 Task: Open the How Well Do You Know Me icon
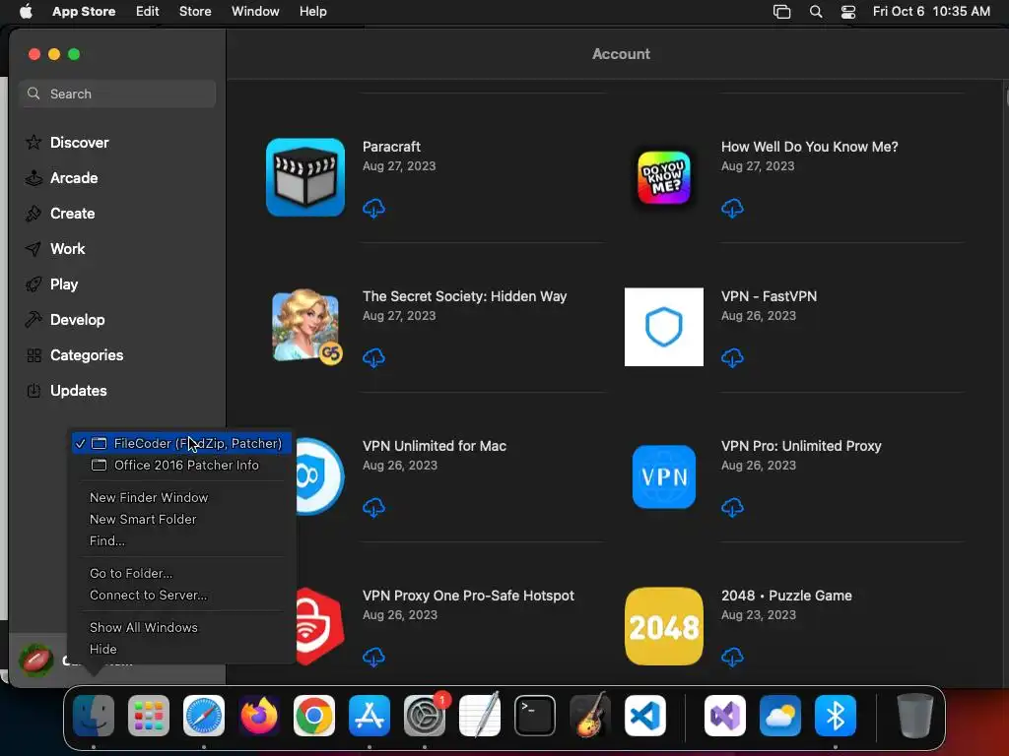(x=663, y=177)
